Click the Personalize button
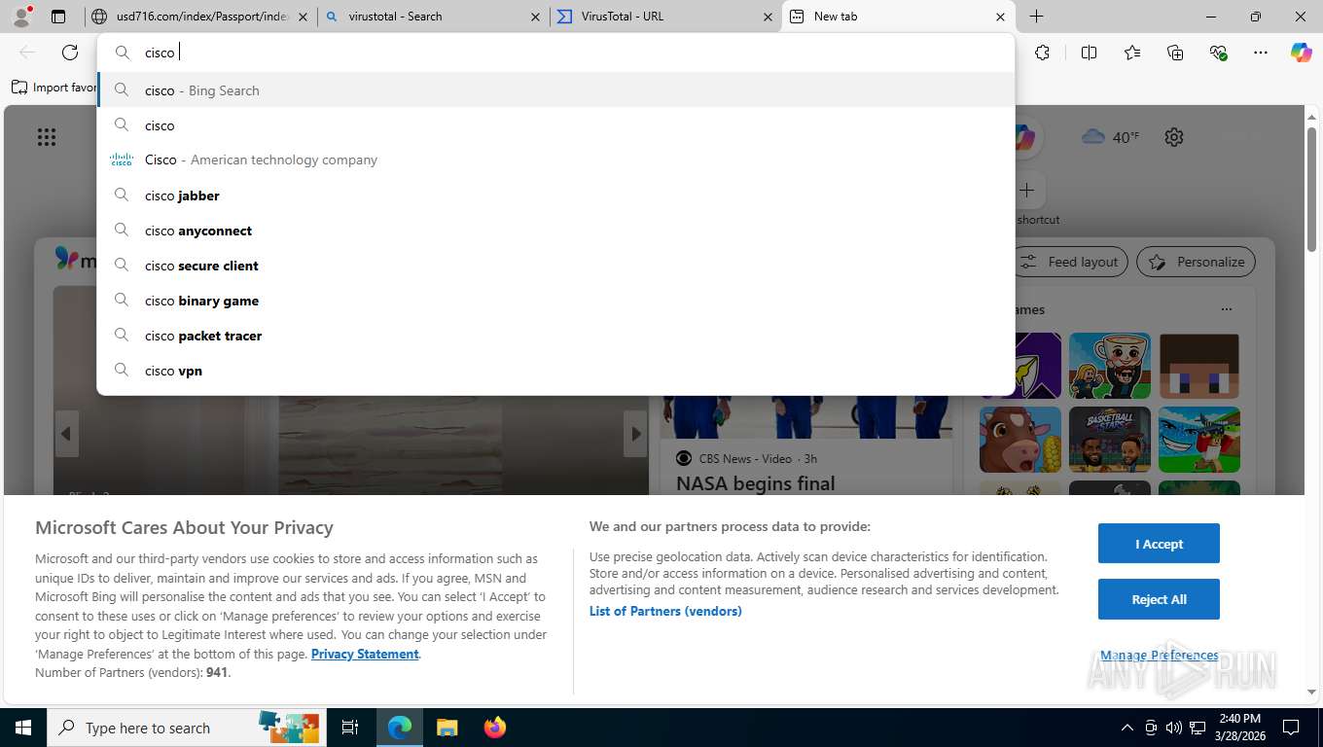The width and height of the screenshot is (1323, 747). 1196,262
